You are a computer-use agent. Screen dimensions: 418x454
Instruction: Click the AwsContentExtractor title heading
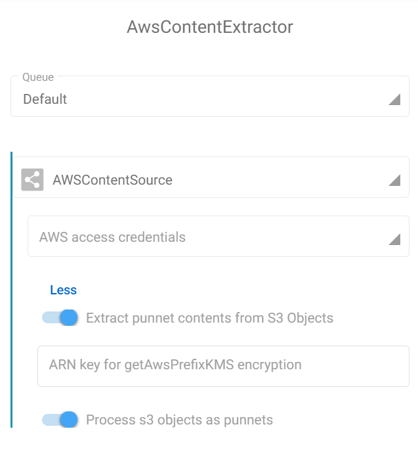210,27
